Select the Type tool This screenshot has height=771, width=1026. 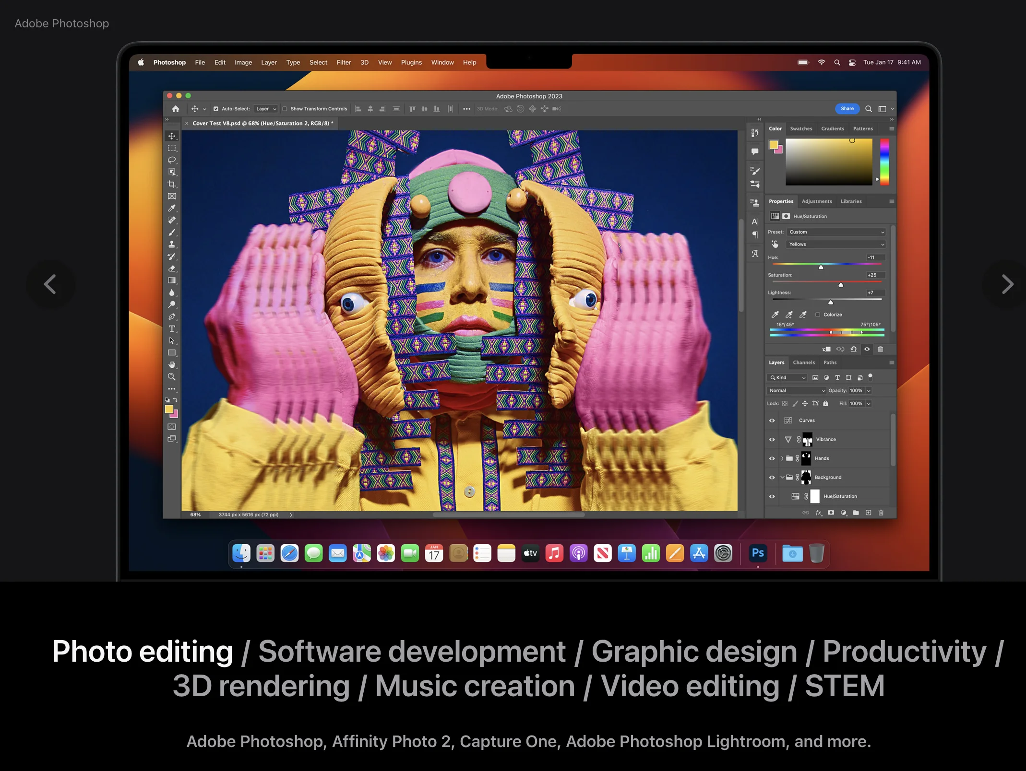171,329
